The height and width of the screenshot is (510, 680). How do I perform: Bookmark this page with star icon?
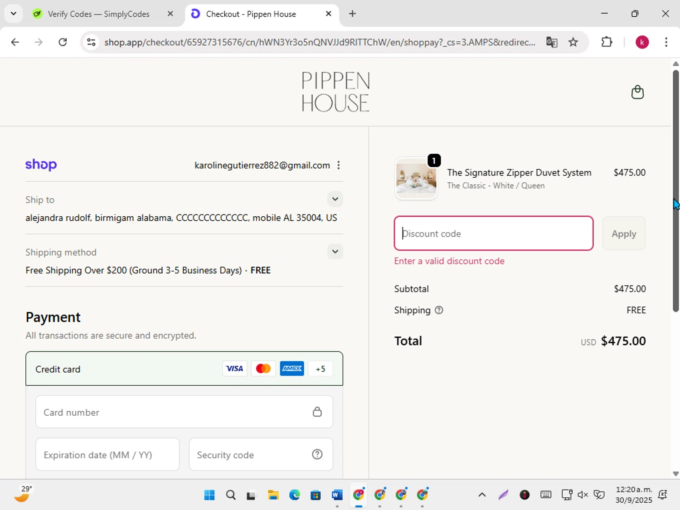pos(573,42)
